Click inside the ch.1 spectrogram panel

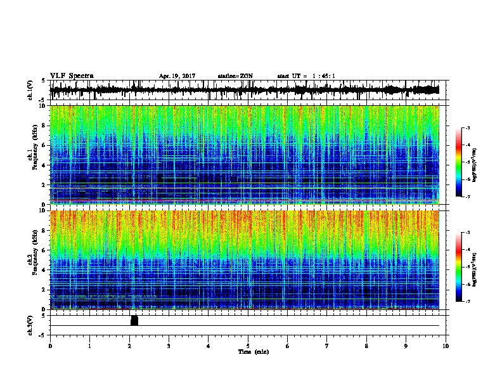(x=244, y=155)
